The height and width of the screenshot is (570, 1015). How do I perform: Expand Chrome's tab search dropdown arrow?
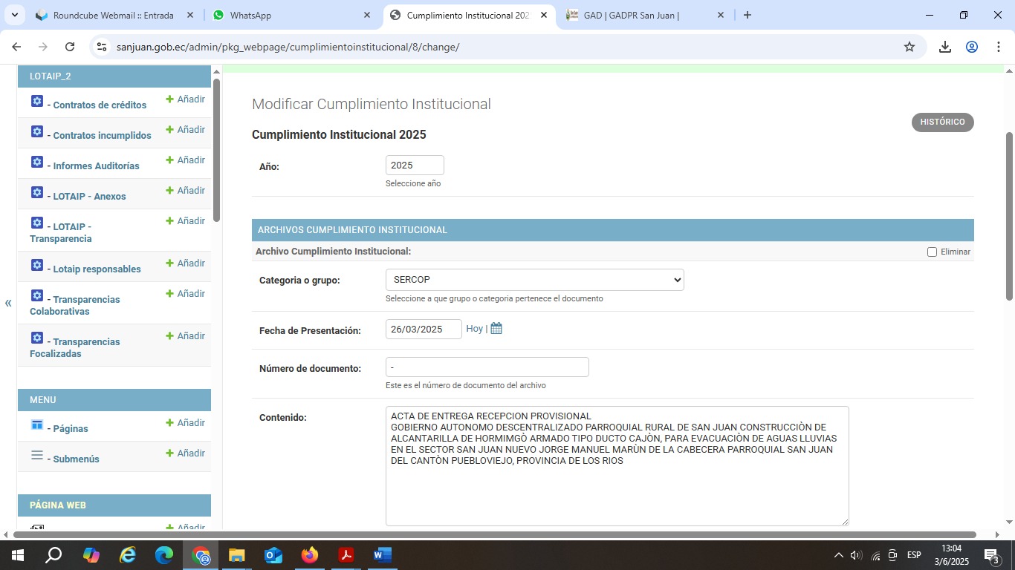14,15
